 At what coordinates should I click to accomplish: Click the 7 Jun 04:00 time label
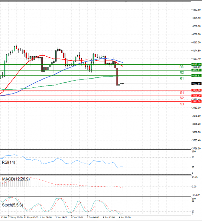pyautogui.click(x=93, y=218)
